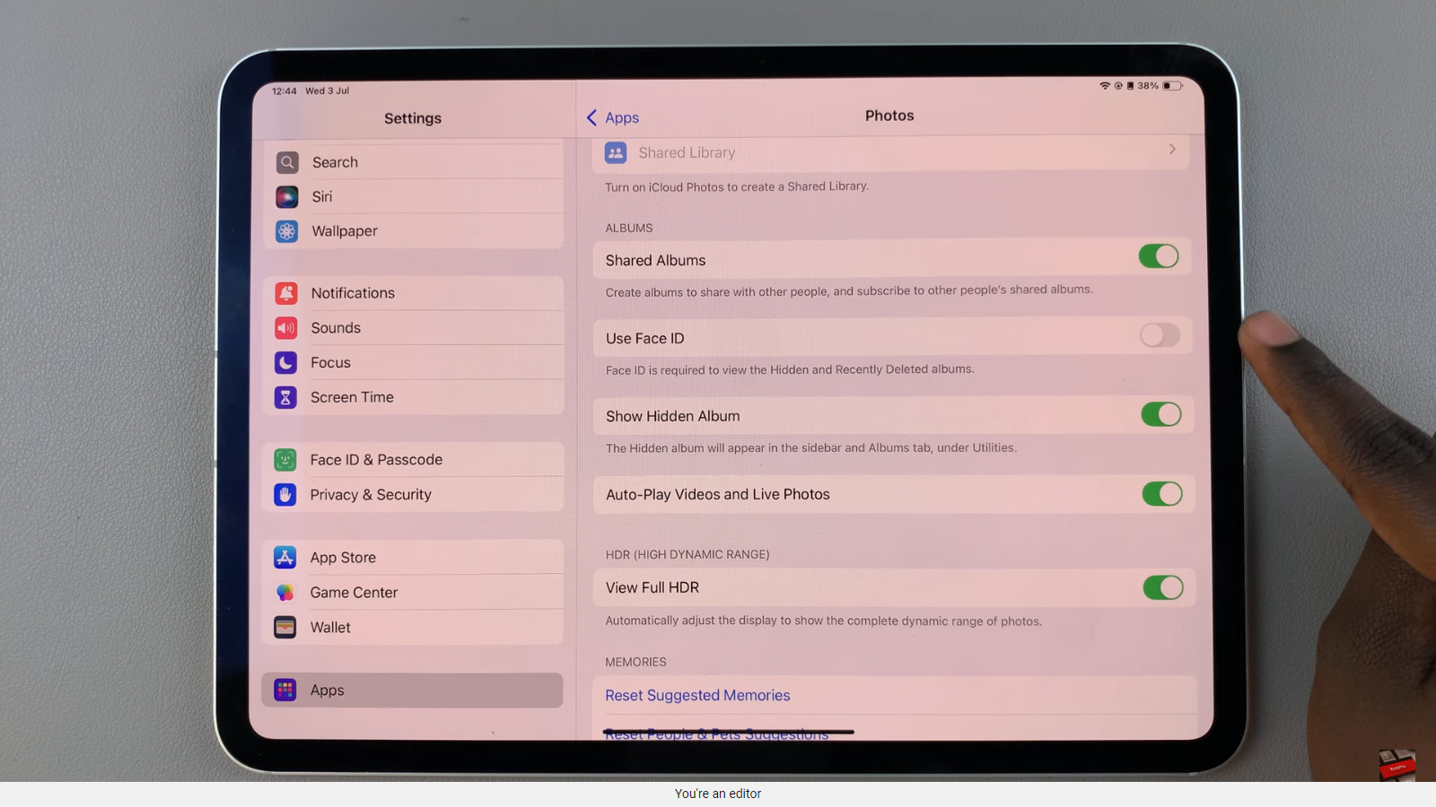The image size is (1436, 807).
Task: Tap the Privacy & Security hand icon
Action: click(x=285, y=494)
